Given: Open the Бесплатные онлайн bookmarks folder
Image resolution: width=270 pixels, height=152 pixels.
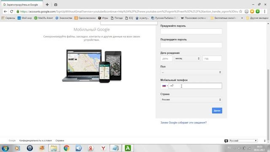Looking at the screenshot, I should (223, 18).
